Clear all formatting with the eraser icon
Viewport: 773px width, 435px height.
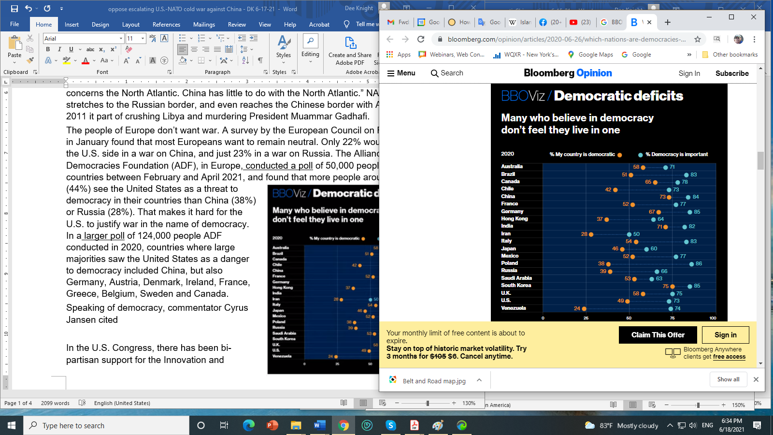(129, 49)
